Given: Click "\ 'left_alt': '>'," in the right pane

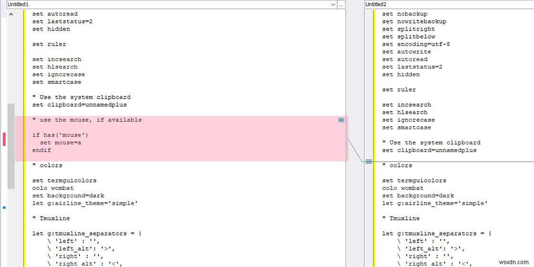Looking at the screenshot, I should pyautogui.click(x=431, y=248).
